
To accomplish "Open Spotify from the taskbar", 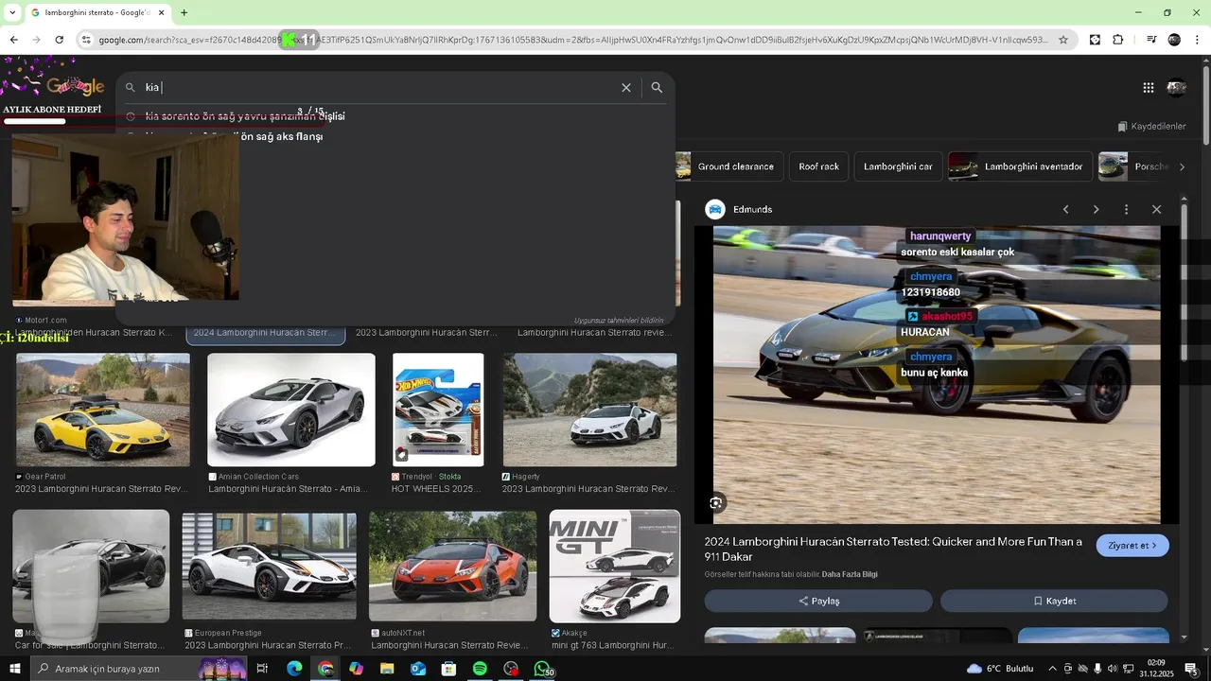I will tap(480, 669).
